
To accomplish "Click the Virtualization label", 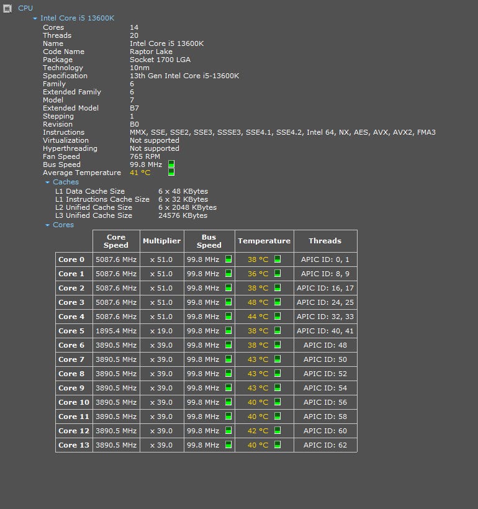I will pos(66,140).
